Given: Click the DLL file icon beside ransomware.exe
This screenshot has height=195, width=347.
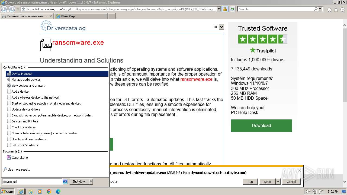Looking at the screenshot, I should (x=46, y=45).
